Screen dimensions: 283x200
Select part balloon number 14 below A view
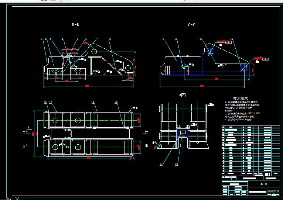161,164
